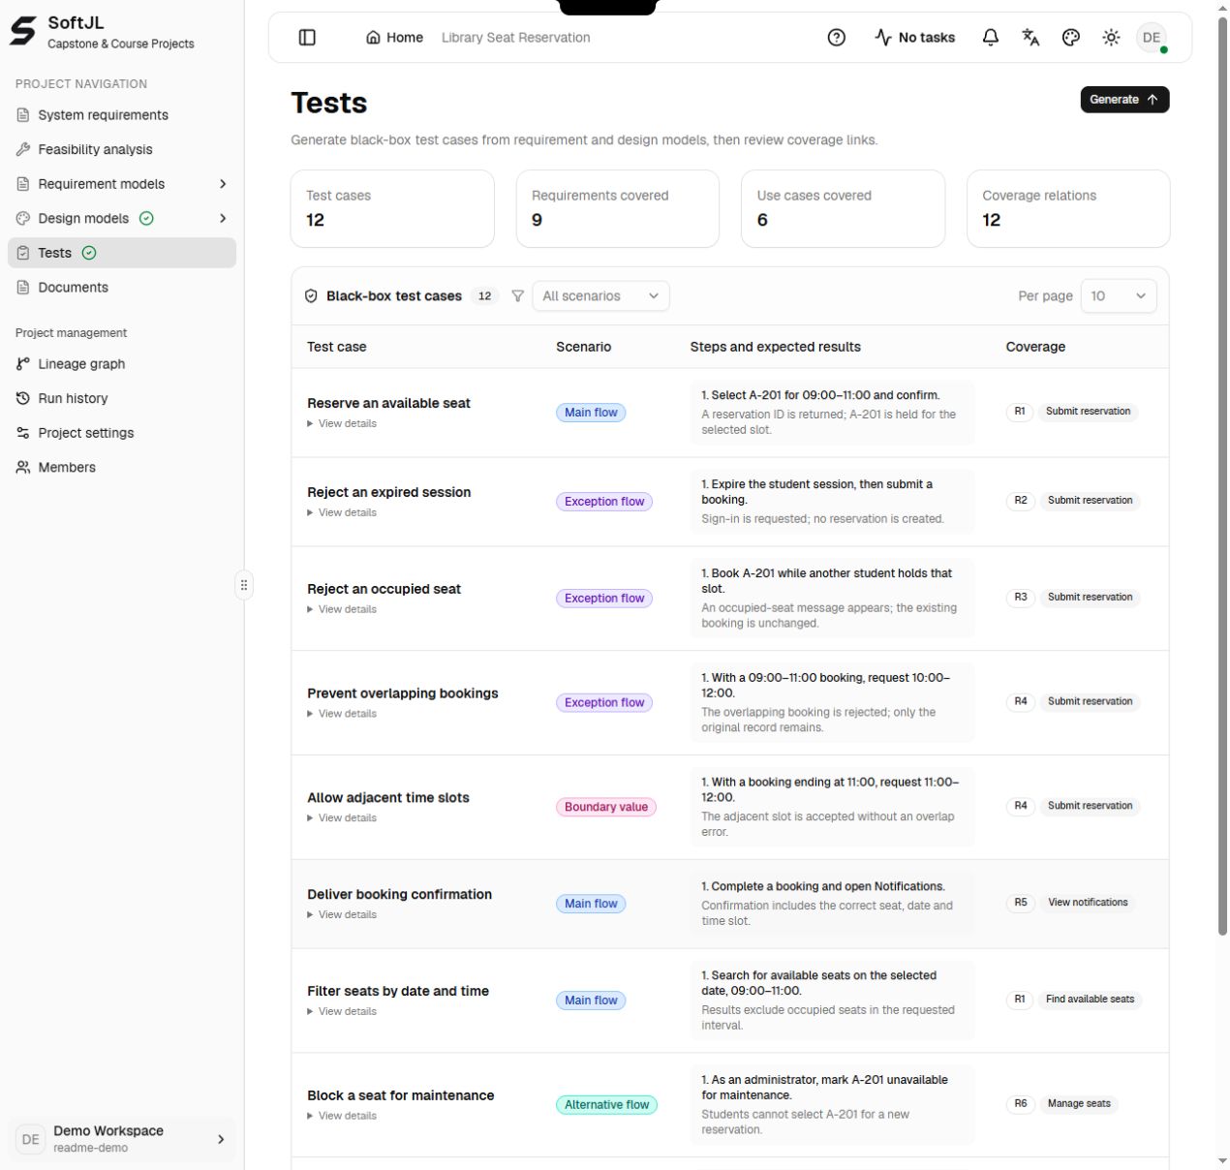Click Tests clipboard icon in sidebar
The image size is (1230, 1170).
click(23, 253)
